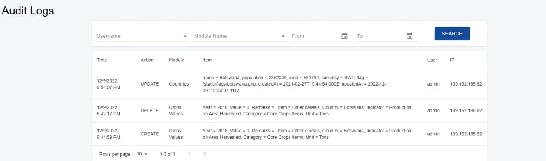Click the Module column header
Viewport: 546px width, 161px height.
pos(177,60)
